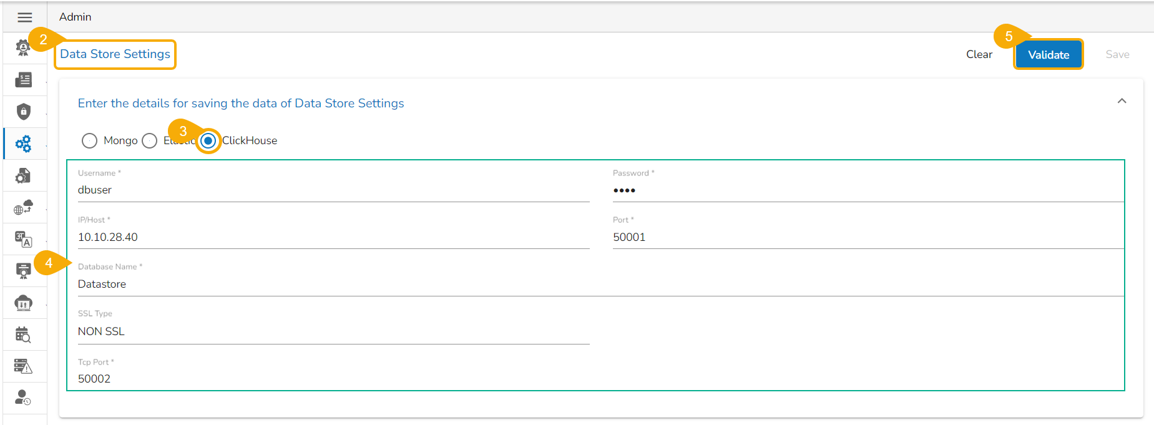Open the server warning icon

pyautogui.click(x=24, y=366)
